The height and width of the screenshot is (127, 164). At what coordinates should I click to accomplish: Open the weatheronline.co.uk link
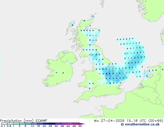pos(140,124)
